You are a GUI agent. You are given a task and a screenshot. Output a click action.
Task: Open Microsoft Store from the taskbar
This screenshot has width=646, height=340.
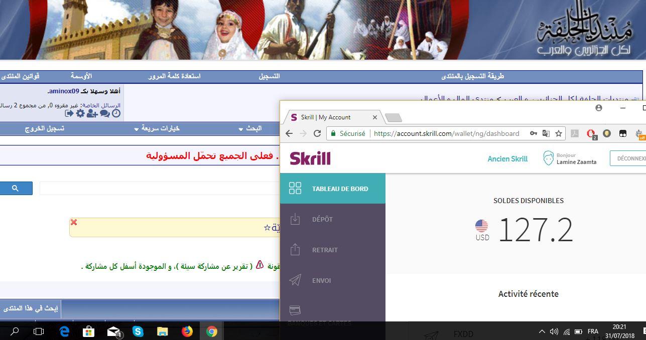(89, 331)
